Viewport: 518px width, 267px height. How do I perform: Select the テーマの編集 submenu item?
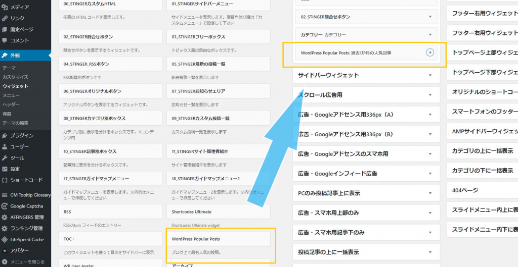pyautogui.click(x=15, y=123)
